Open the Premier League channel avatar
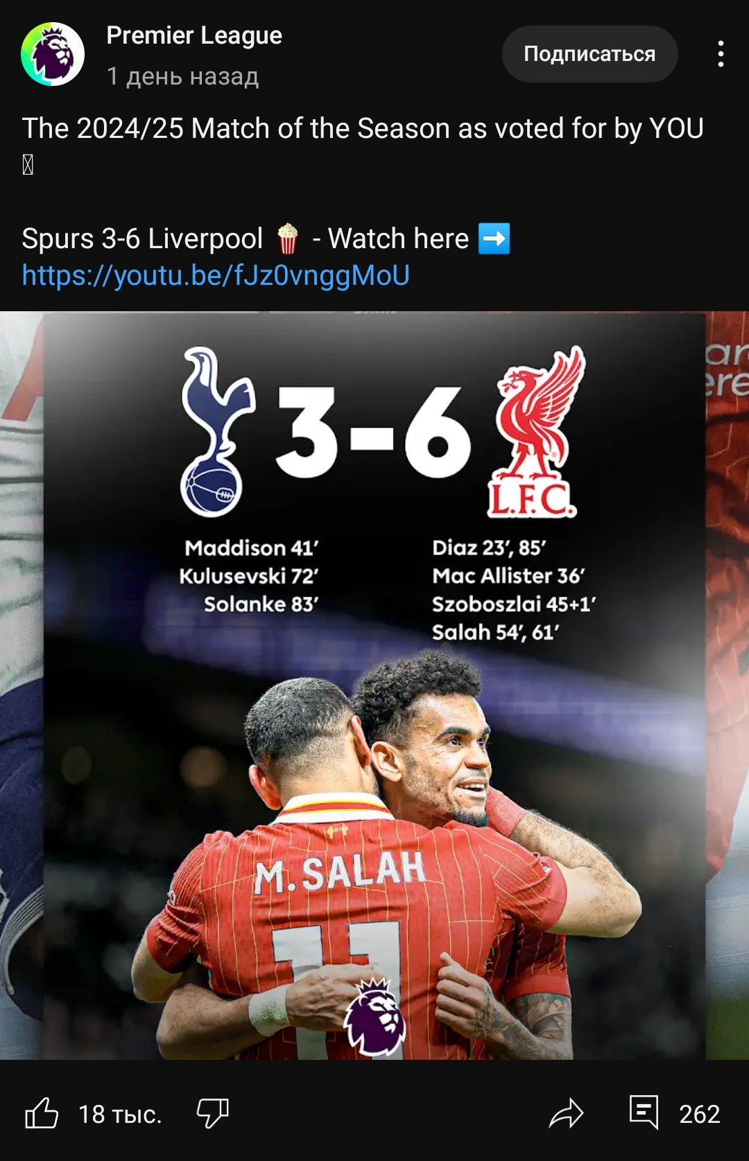Viewport: 749px width, 1161px height. tap(53, 54)
